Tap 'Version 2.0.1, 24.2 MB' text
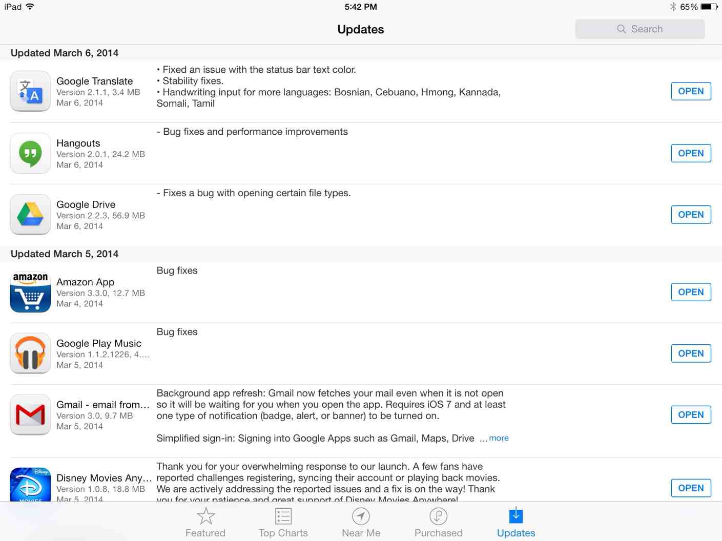This screenshot has width=722, height=541. [101, 154]
